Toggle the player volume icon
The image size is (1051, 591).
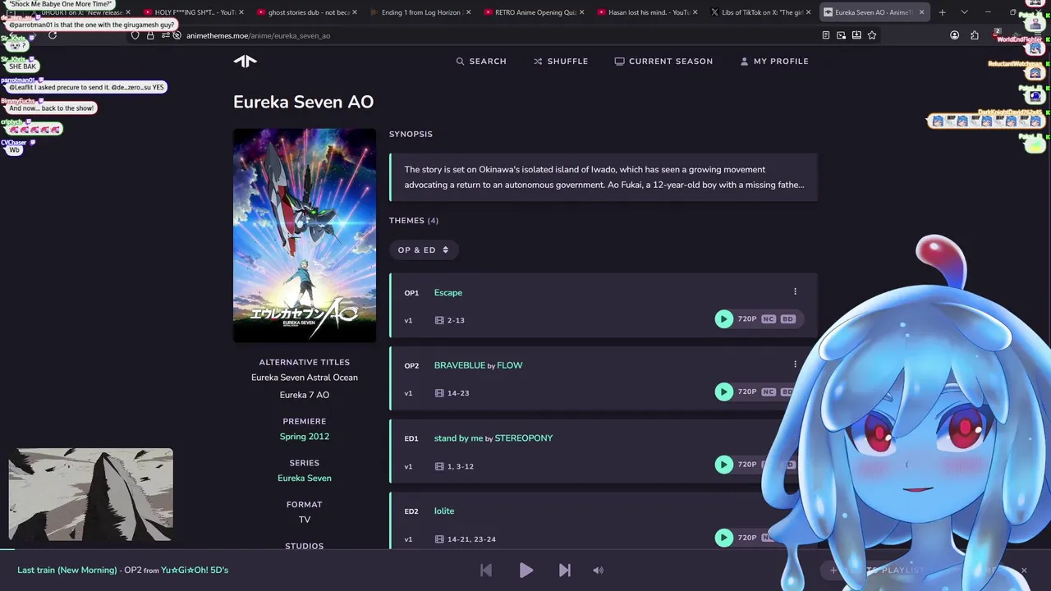(x=599, y=570)
